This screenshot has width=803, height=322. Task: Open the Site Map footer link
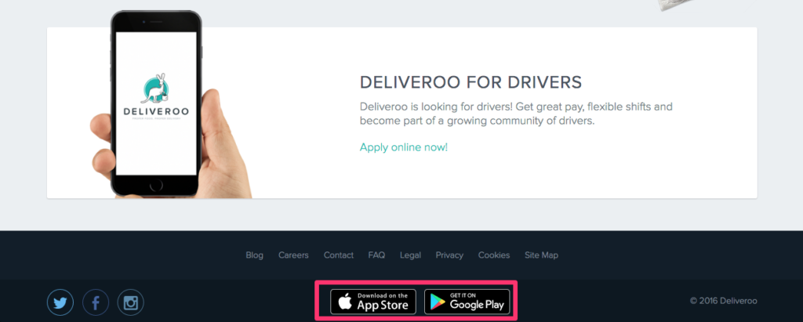point(541,255)
